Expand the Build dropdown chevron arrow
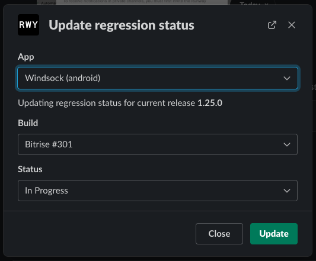 click(x=287, y=144)
